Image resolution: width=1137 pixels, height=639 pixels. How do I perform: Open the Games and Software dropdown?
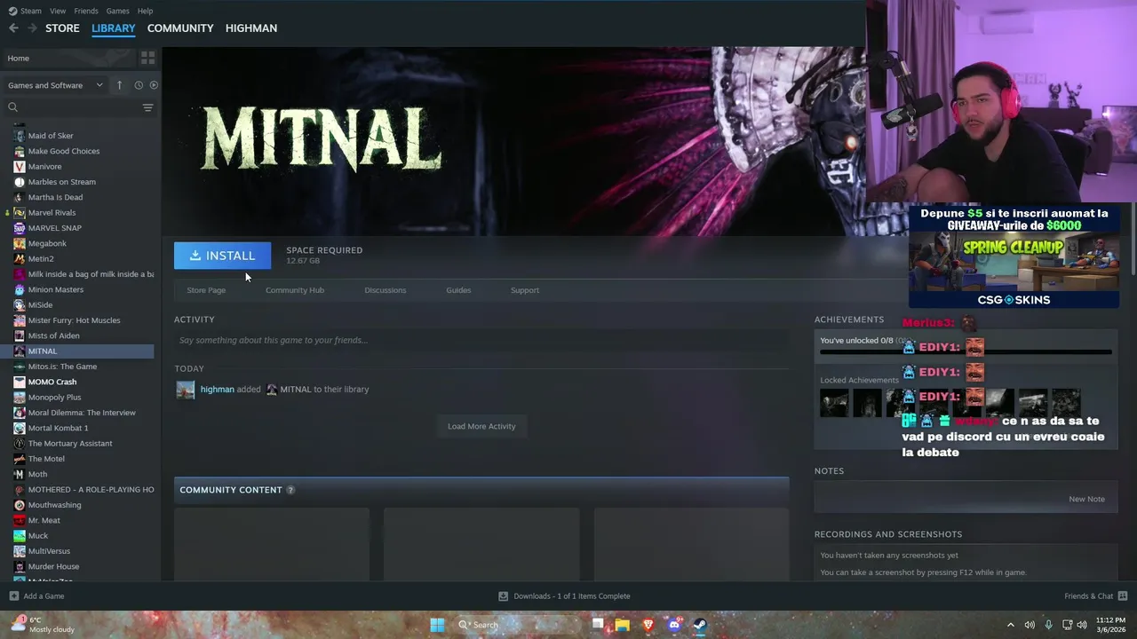(x=55, y=85)
